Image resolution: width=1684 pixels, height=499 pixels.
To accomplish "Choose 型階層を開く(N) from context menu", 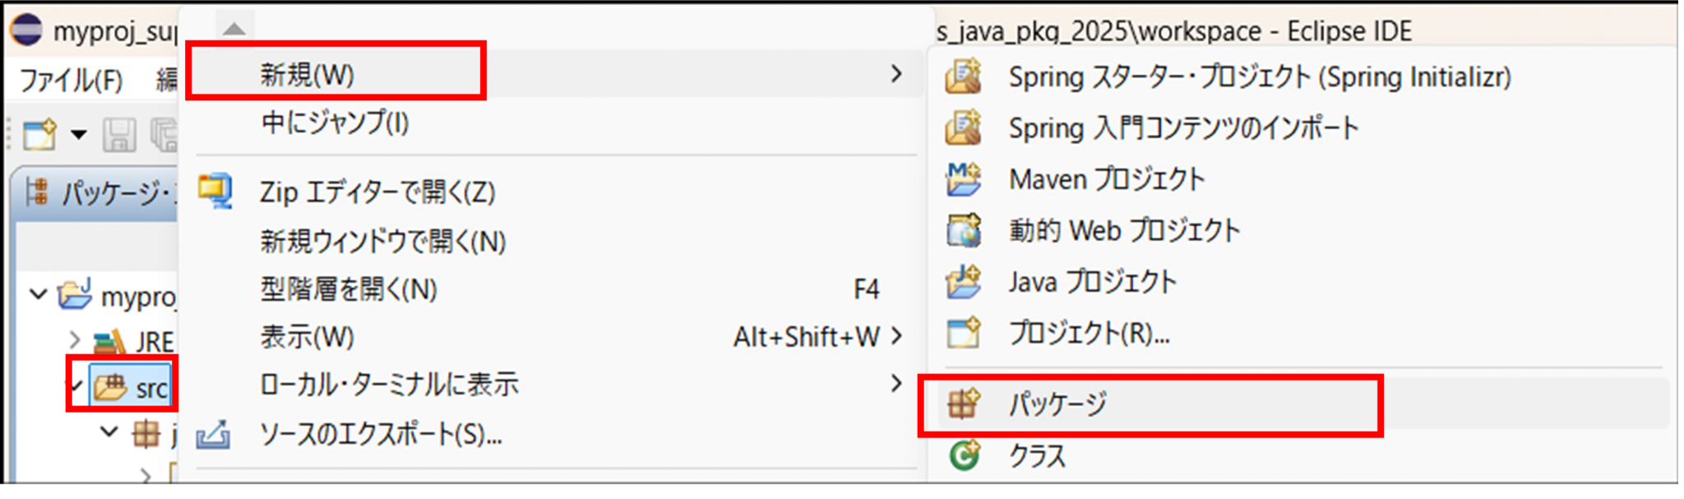I will click(x=348, y=289).
